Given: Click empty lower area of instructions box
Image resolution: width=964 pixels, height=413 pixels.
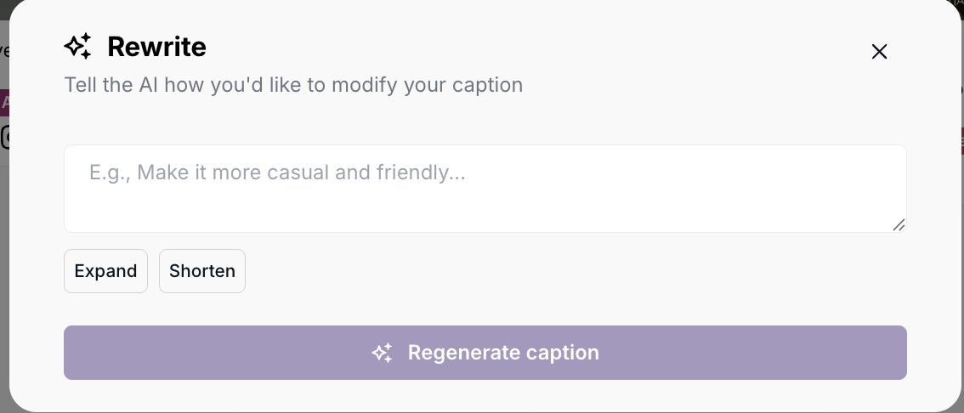Looking at the screenshot, I should (485, 212).
